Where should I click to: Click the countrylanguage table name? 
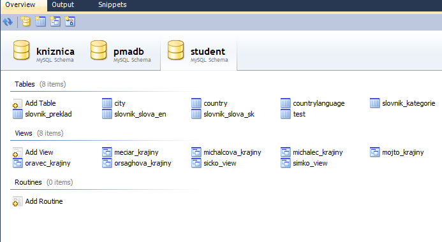pos(319,103)
